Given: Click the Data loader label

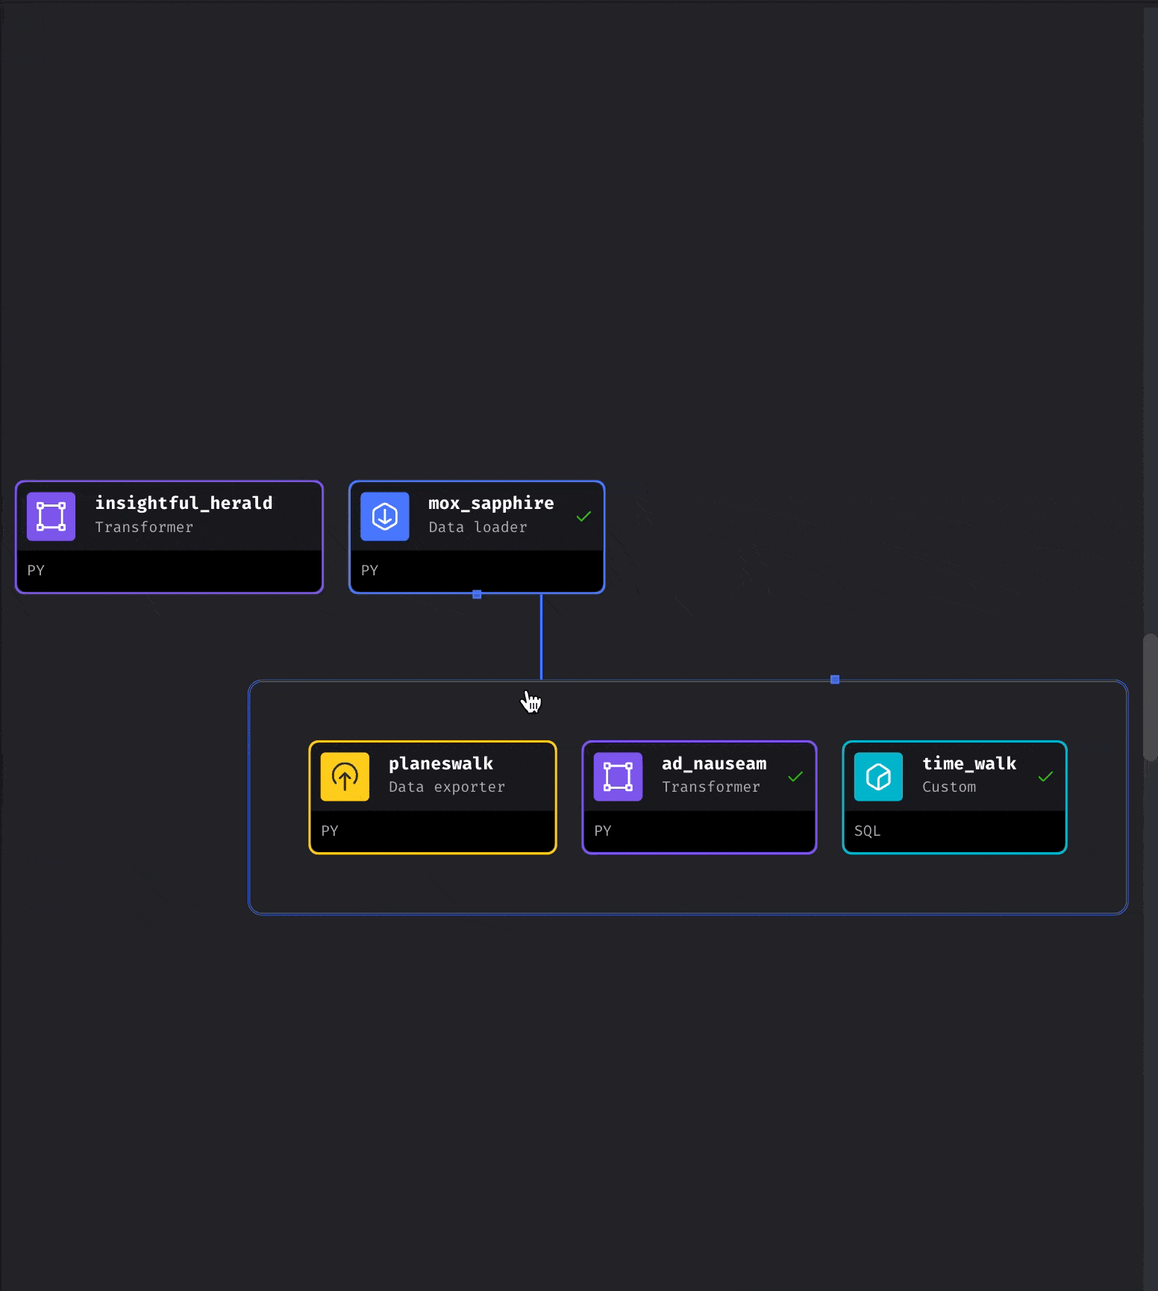Looking at the screenshot, I should pyautogui.click(x=478, y=527).
